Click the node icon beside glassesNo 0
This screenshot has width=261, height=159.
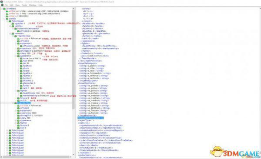tap(21, 83)
